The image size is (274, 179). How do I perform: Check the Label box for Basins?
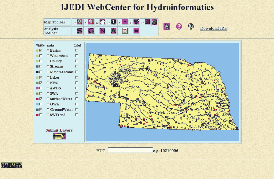coord(77,50)
